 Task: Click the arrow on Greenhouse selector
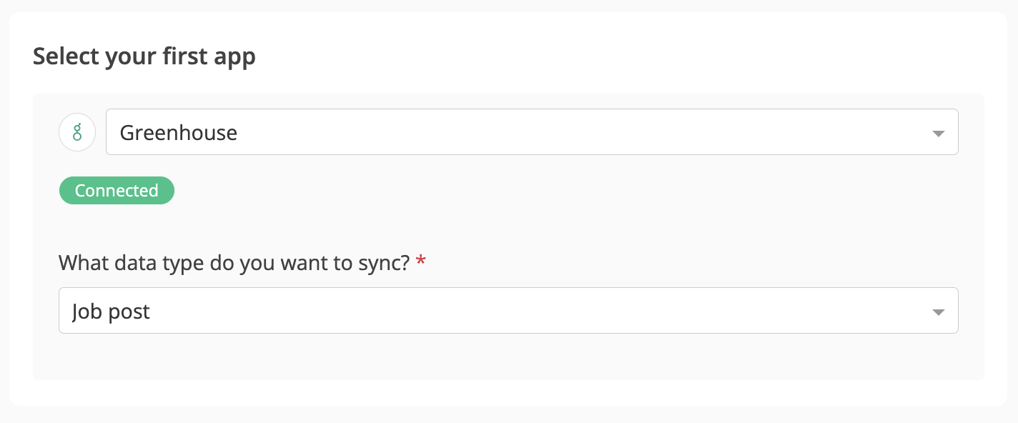coord(939,134)
